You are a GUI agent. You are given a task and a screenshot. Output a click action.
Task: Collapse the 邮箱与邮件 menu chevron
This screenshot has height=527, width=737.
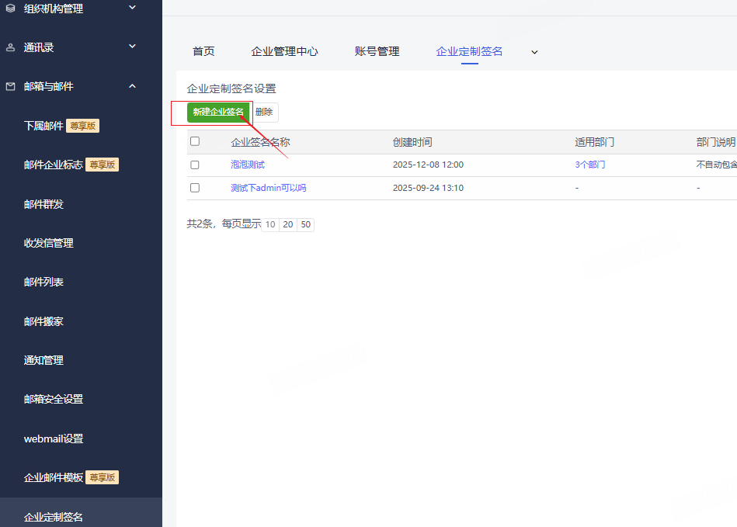pyautogui.click(x=133, y=86)
